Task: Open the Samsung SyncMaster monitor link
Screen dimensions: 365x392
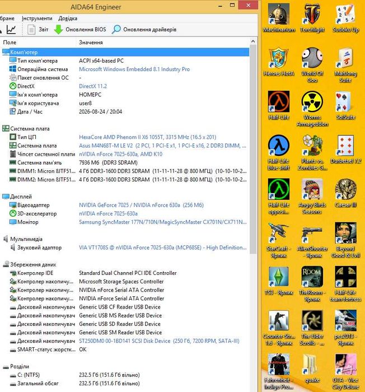Action: pyautogui.click(x=162, y=222)
